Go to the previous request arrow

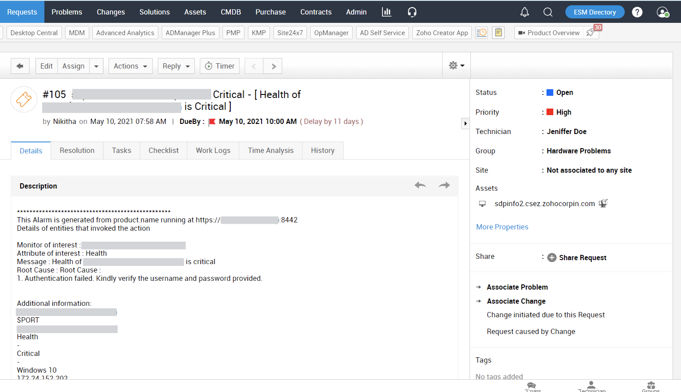point(254,66)
